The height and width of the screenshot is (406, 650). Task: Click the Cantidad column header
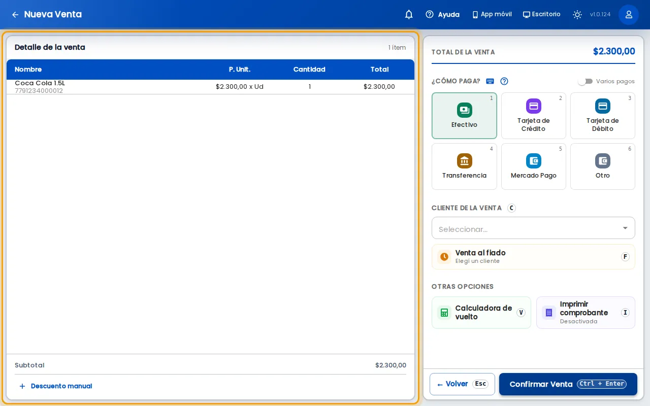pyautogui.click(x=309, y=70)
